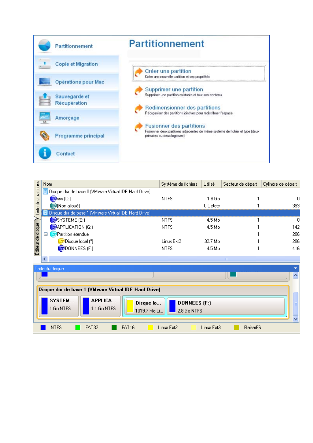Image resolution: width=313 pixels, height=443 pixels.
Task: Click the Fusionner des partitions link
Action: click(x=175, y=126)
